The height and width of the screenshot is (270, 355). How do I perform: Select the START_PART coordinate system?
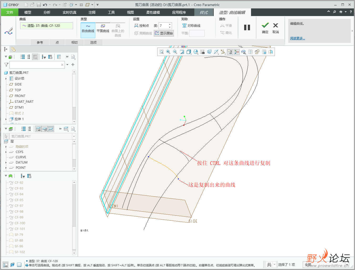[22, 102]
